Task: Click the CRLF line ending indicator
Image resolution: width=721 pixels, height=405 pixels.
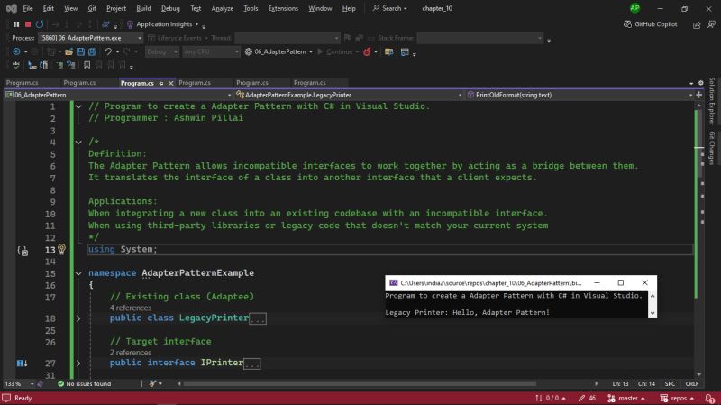Action: pyautogui.click(x=691, y=384)
